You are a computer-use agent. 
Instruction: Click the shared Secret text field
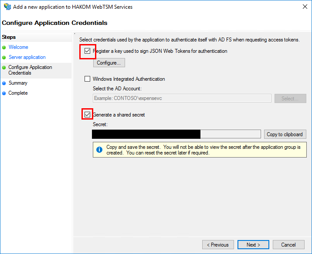pyautogui.click(x=176, y=134)
